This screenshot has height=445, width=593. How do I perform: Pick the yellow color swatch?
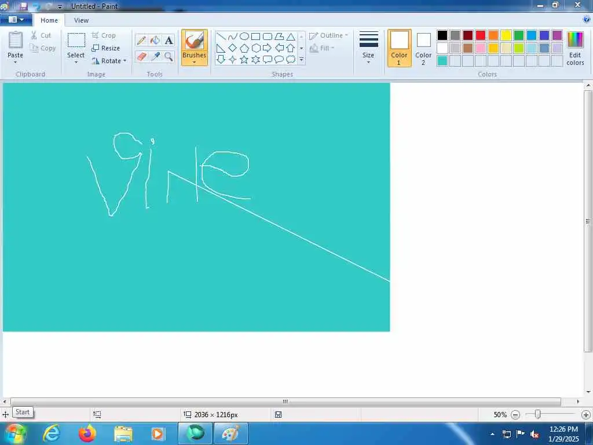click(x=506, y=35)
